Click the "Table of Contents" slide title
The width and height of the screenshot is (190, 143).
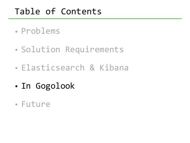[x=58, y=12]
